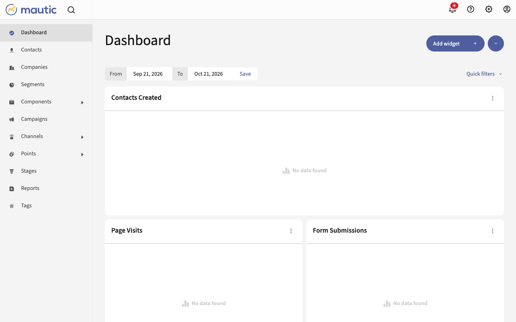Click the Dashboard sidebar icon
This screenshot has width=516, height=322.
pyautogui.click(x=12, y=33)
